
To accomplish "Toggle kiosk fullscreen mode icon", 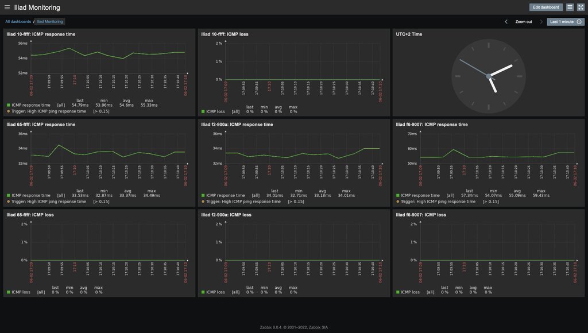I will click(x=581, y=7).
